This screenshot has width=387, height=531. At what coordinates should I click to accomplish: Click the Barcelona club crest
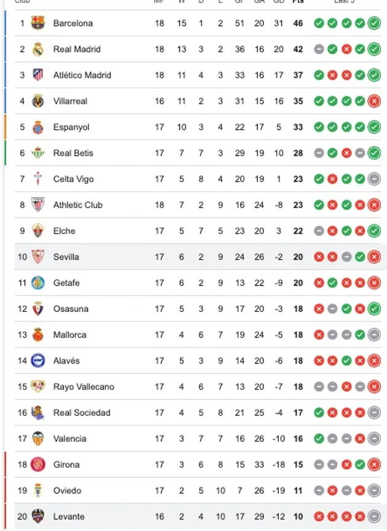pyautogui.click(x=39, y=23)
